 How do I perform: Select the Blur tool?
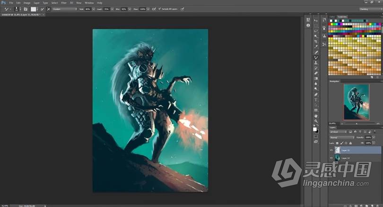coord(316,84)
